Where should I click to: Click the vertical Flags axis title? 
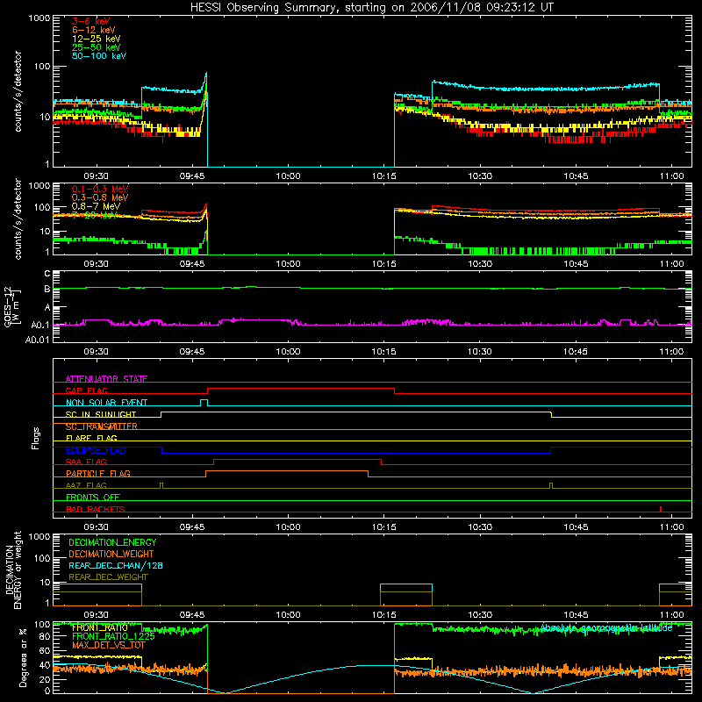(36, 438)
